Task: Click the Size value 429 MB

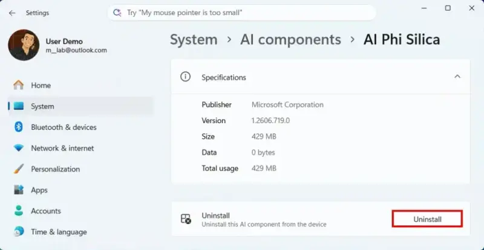Action: pos(264,136)
